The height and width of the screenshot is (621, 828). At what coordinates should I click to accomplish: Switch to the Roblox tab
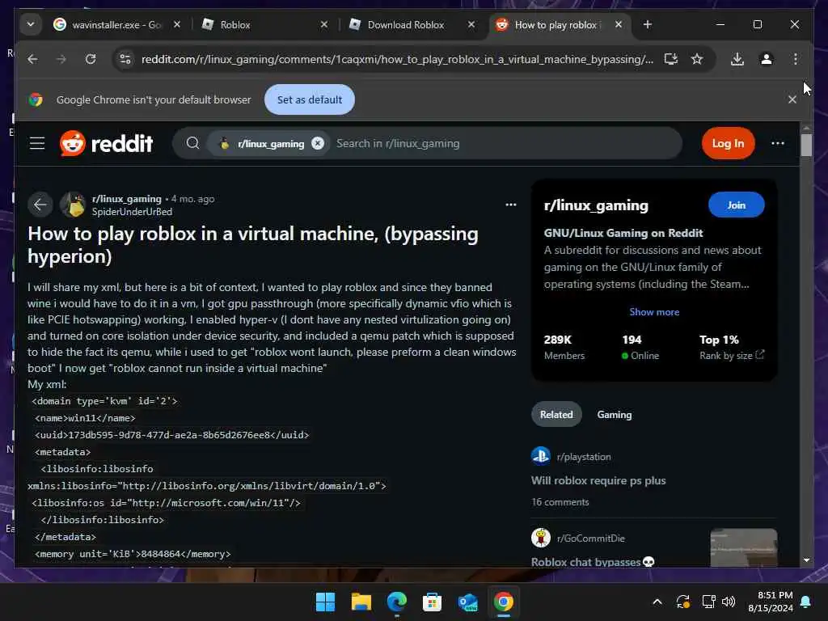pyautogui.click(x=264, y=25)
